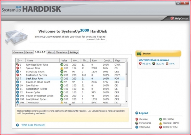Click the Raw Read Error Rate row type icon
The height and width of the screenshot is (135, 191).
point(18,65)
